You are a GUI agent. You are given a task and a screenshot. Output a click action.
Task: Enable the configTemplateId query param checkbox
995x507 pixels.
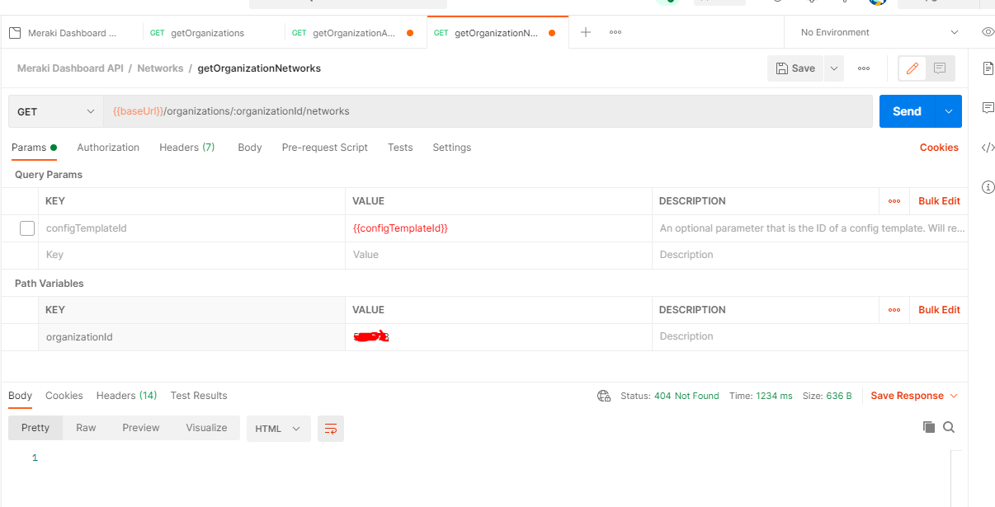27,228
